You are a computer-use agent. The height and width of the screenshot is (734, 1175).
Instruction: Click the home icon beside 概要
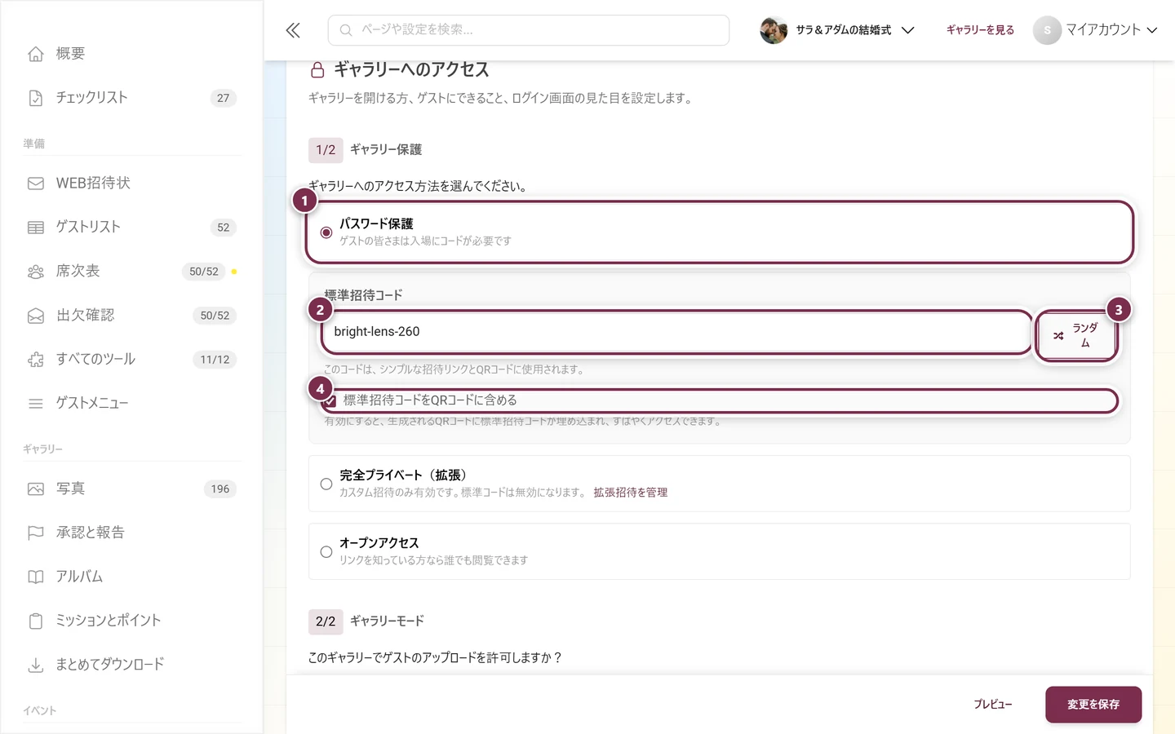tap(36, 54)
